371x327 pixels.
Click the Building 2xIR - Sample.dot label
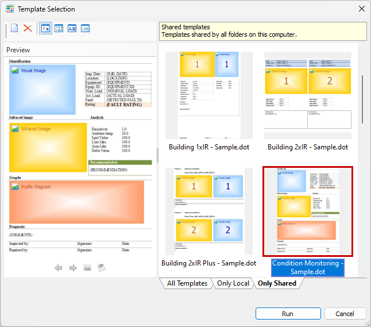click(x=308, y=147)
